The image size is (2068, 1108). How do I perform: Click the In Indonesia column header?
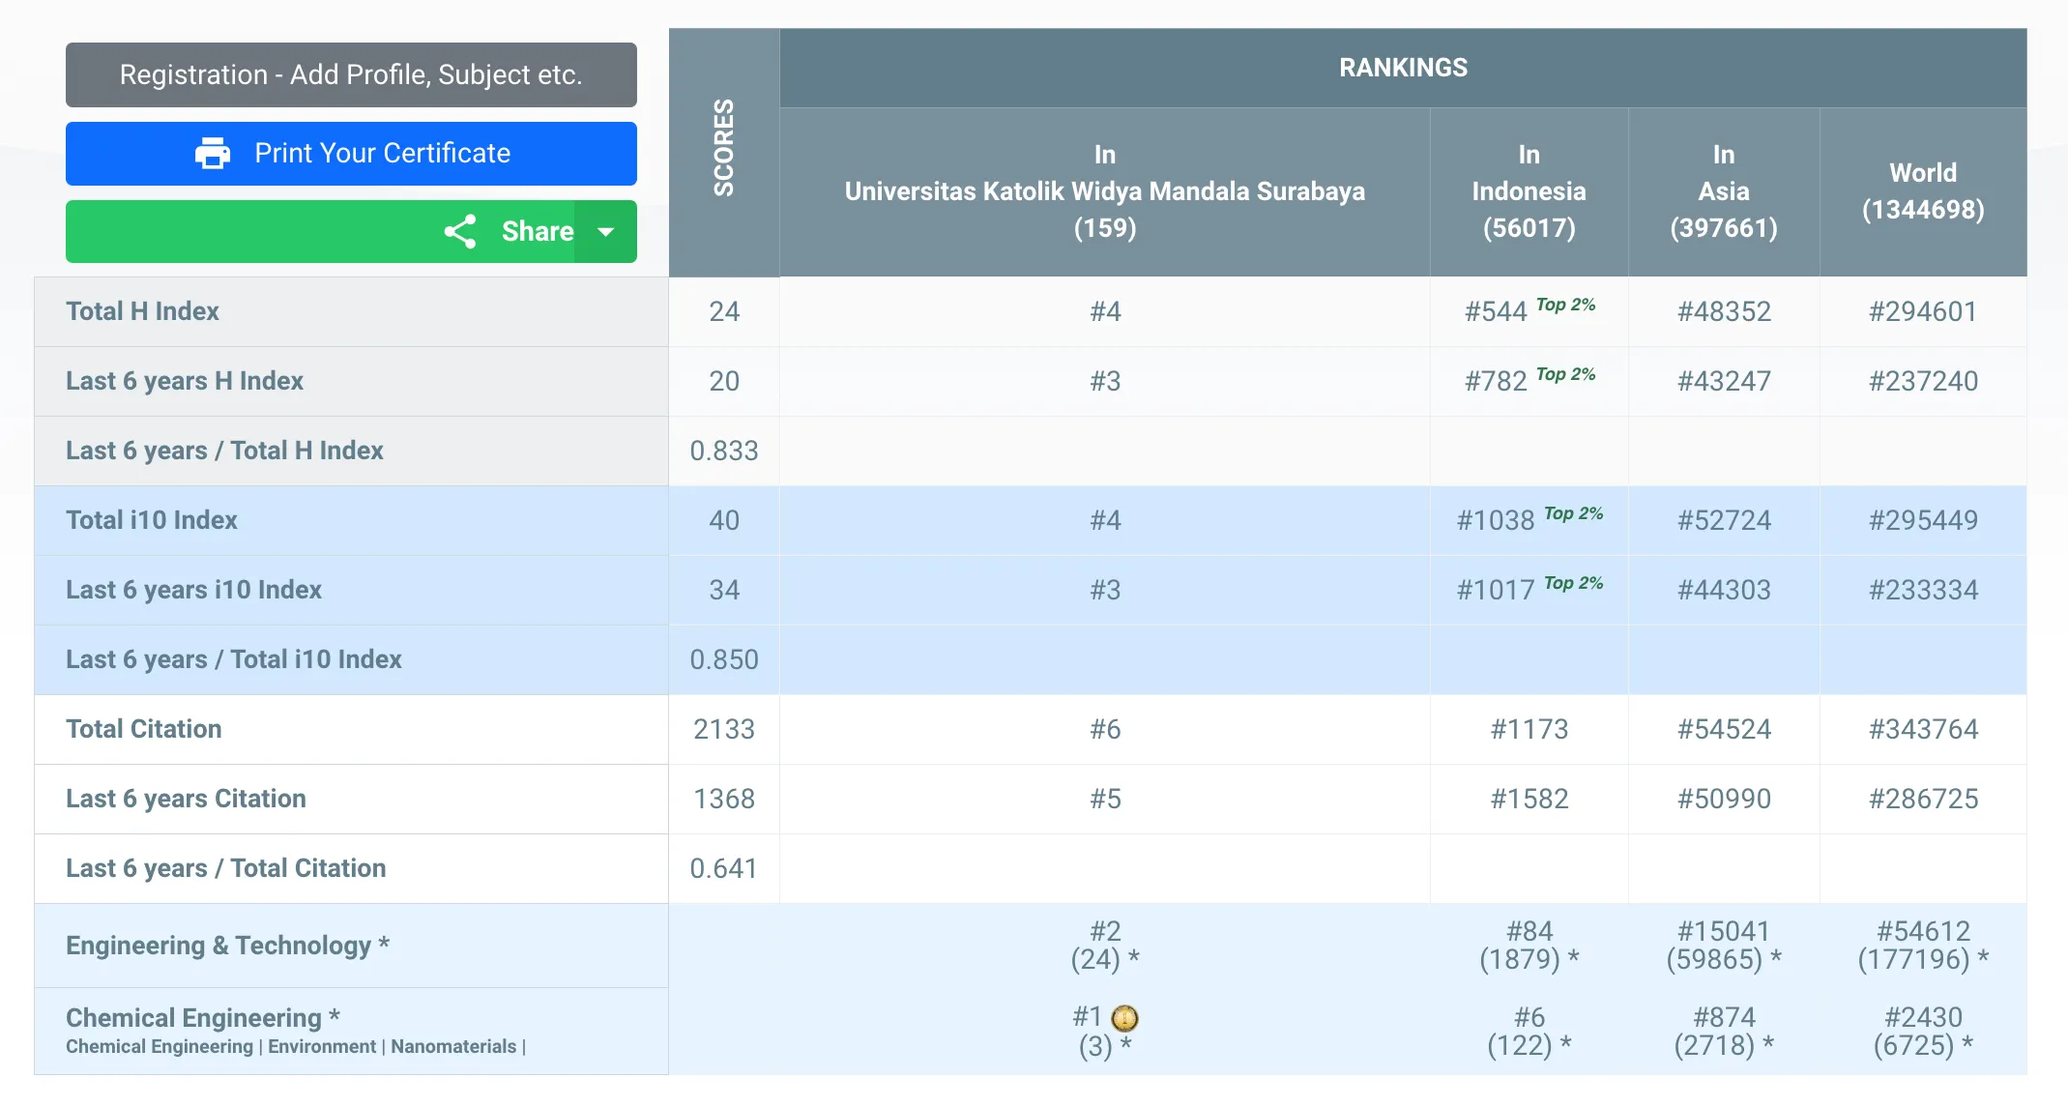coord(1529,191)
